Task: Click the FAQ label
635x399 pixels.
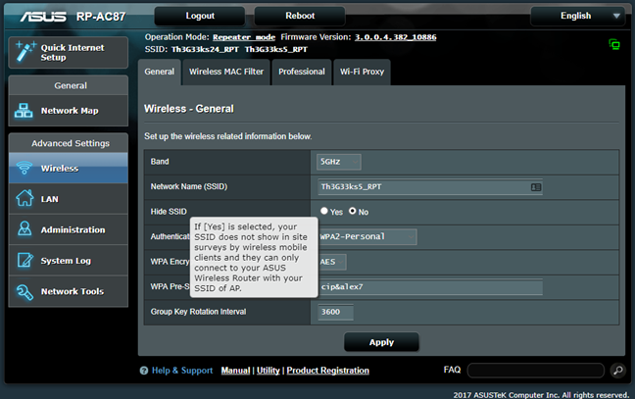Action: click(452, 370)
